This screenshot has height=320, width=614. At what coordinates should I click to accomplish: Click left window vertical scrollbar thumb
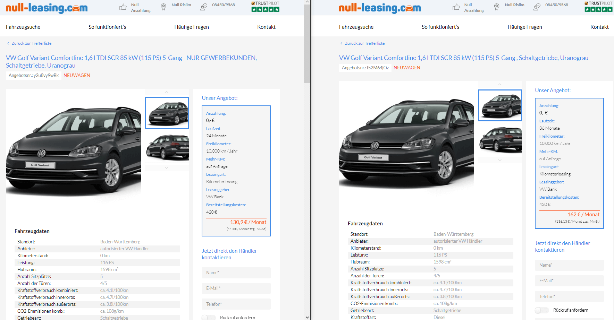click(307, 43)
